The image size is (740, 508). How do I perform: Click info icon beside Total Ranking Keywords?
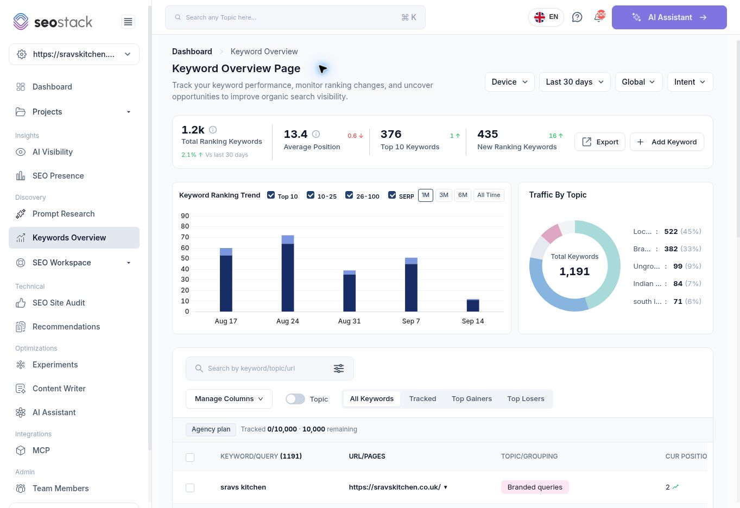pyautogui.click(x=213, y=130)
